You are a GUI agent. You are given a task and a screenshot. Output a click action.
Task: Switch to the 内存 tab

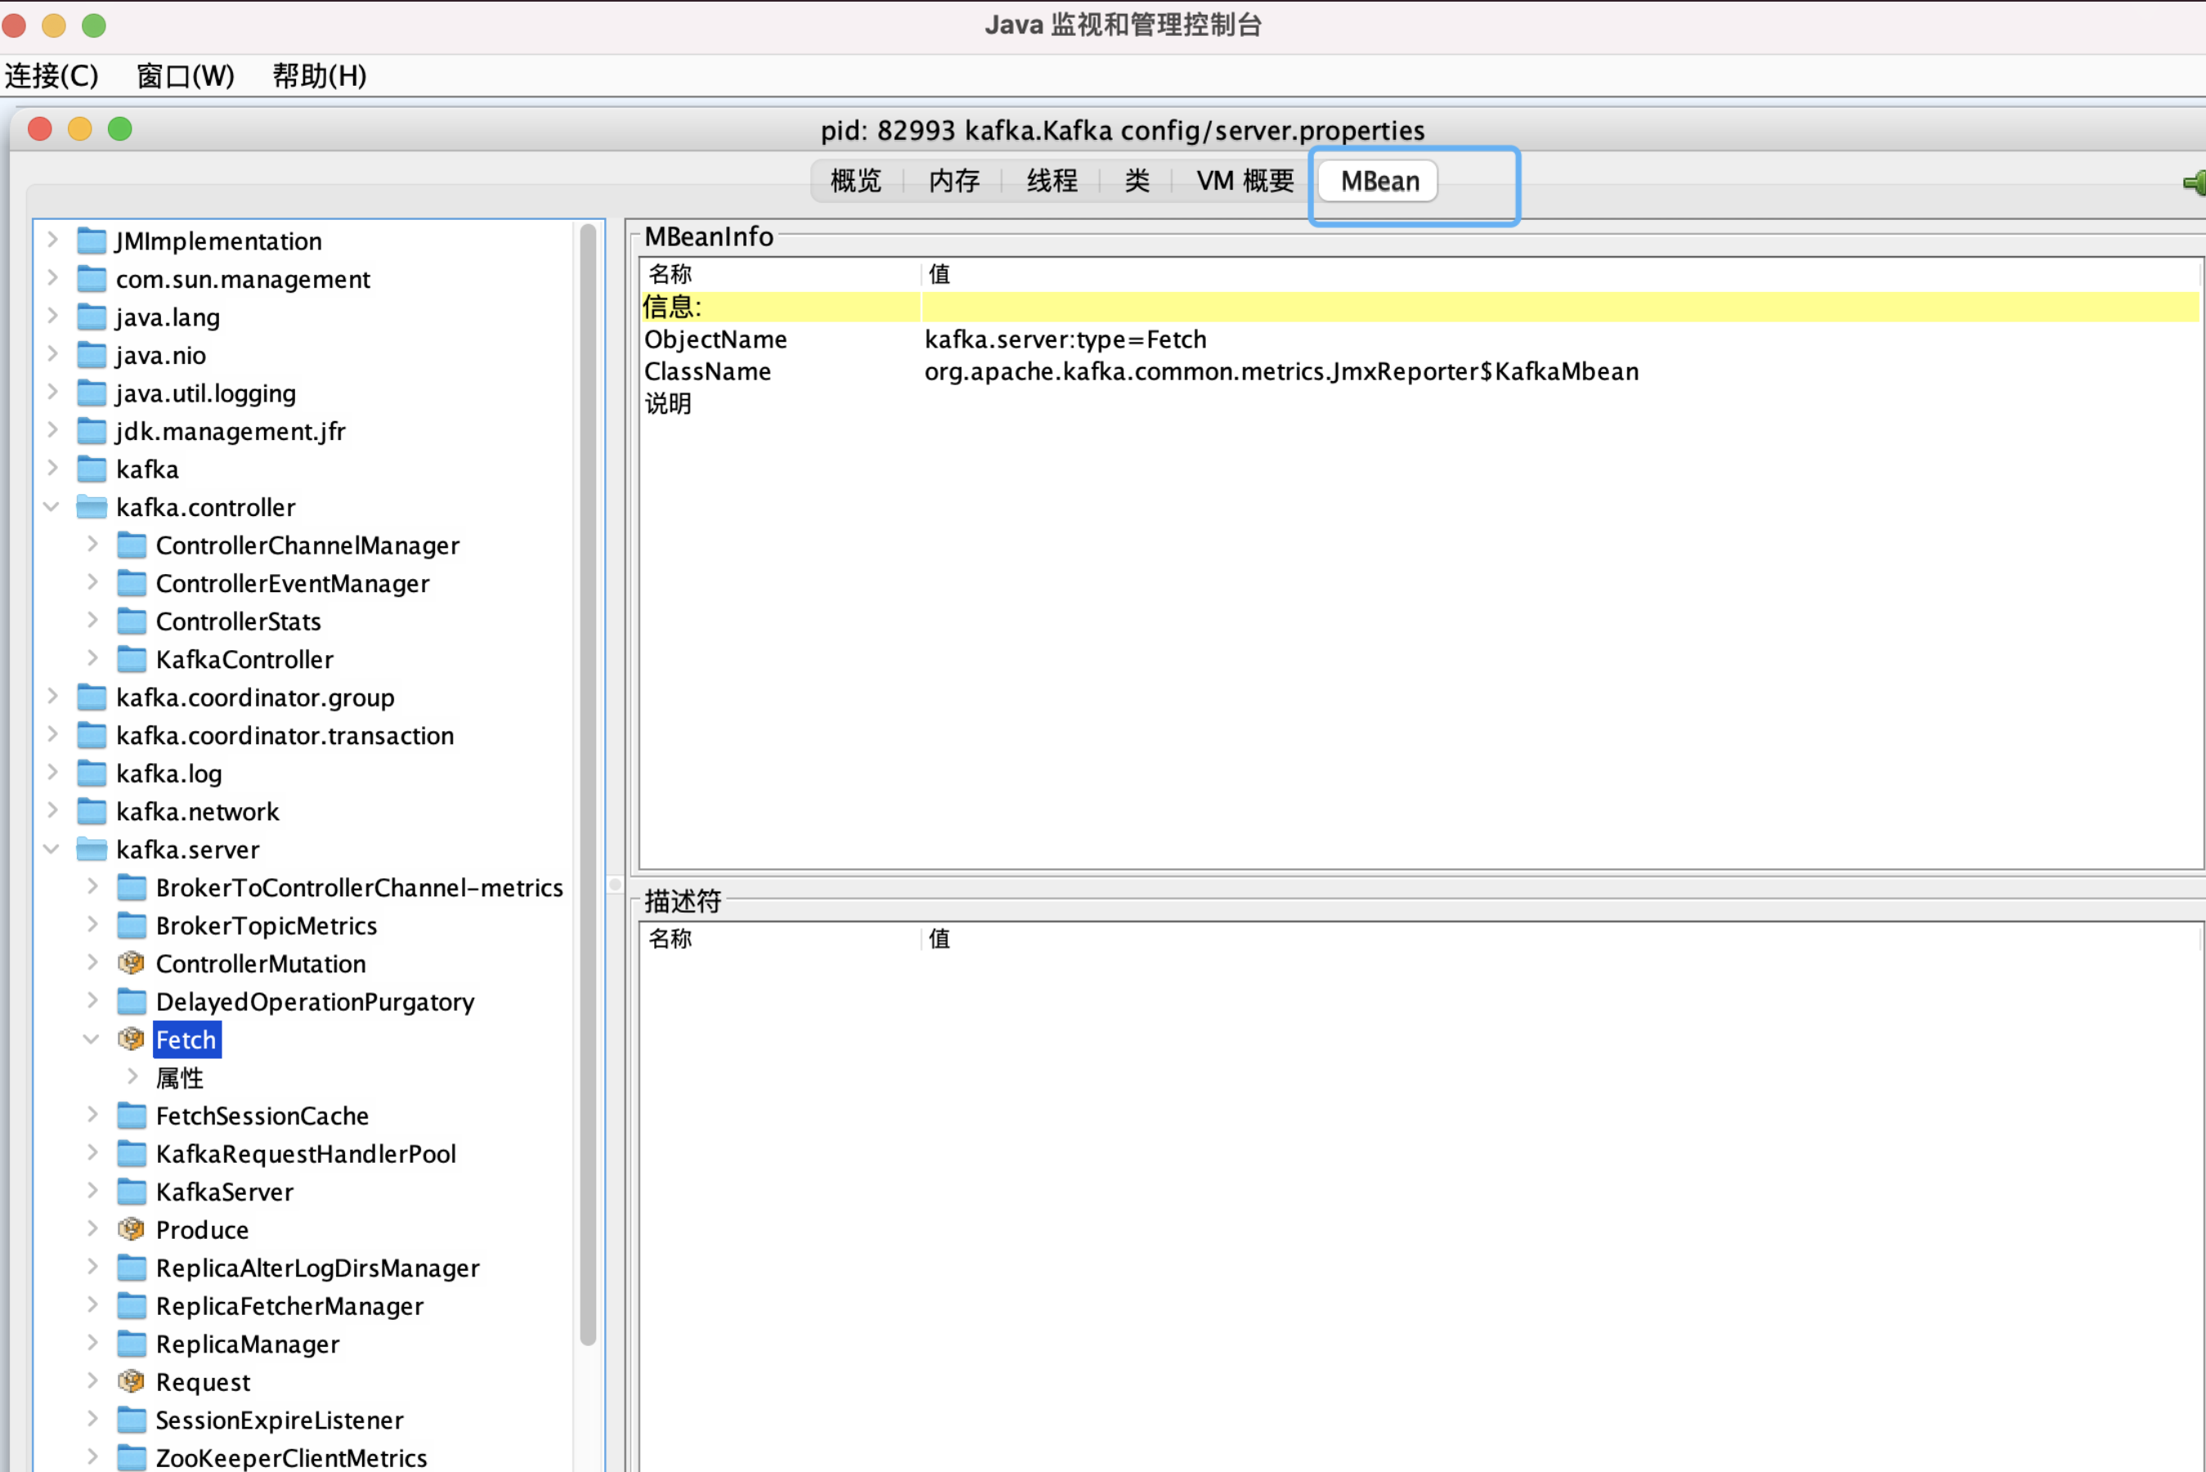(953, 180)
